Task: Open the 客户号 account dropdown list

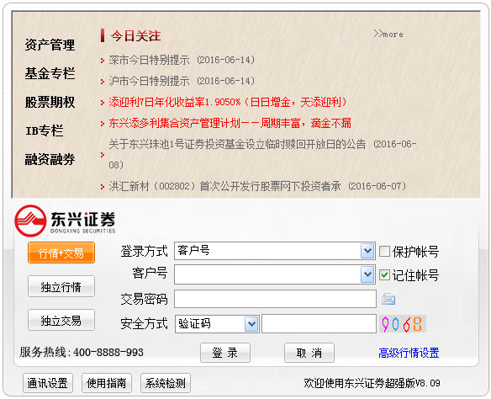Action: pyautogui.click(x=367, y=274)
